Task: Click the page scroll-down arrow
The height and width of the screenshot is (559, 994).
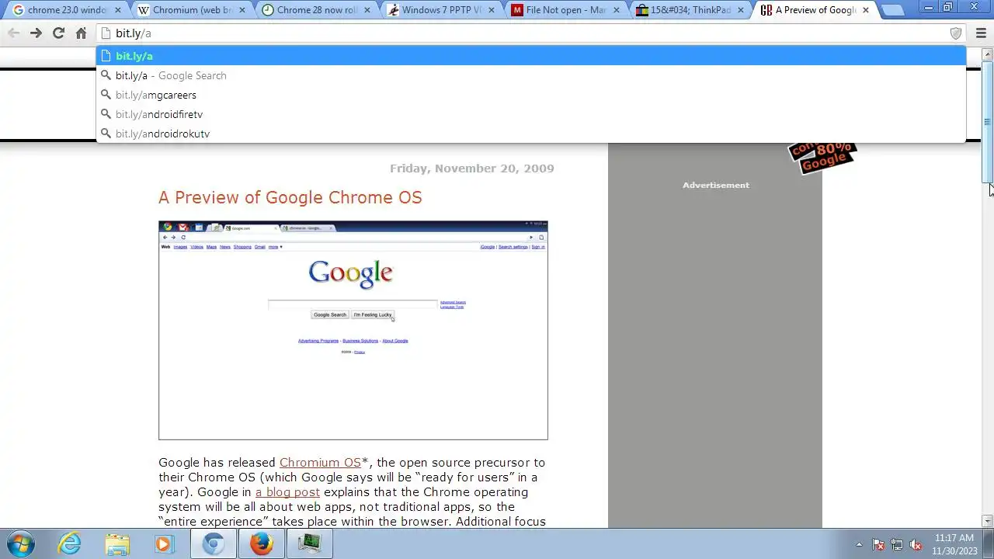Action: pos(988,521)
